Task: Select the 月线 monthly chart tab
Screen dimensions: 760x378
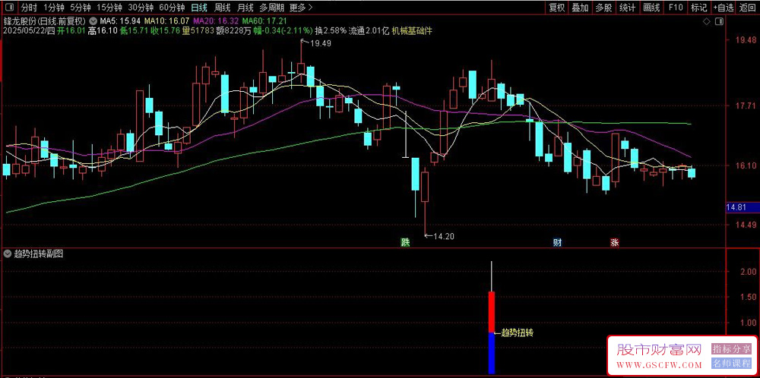Action: pyautogui.click(x=245, y=8)
